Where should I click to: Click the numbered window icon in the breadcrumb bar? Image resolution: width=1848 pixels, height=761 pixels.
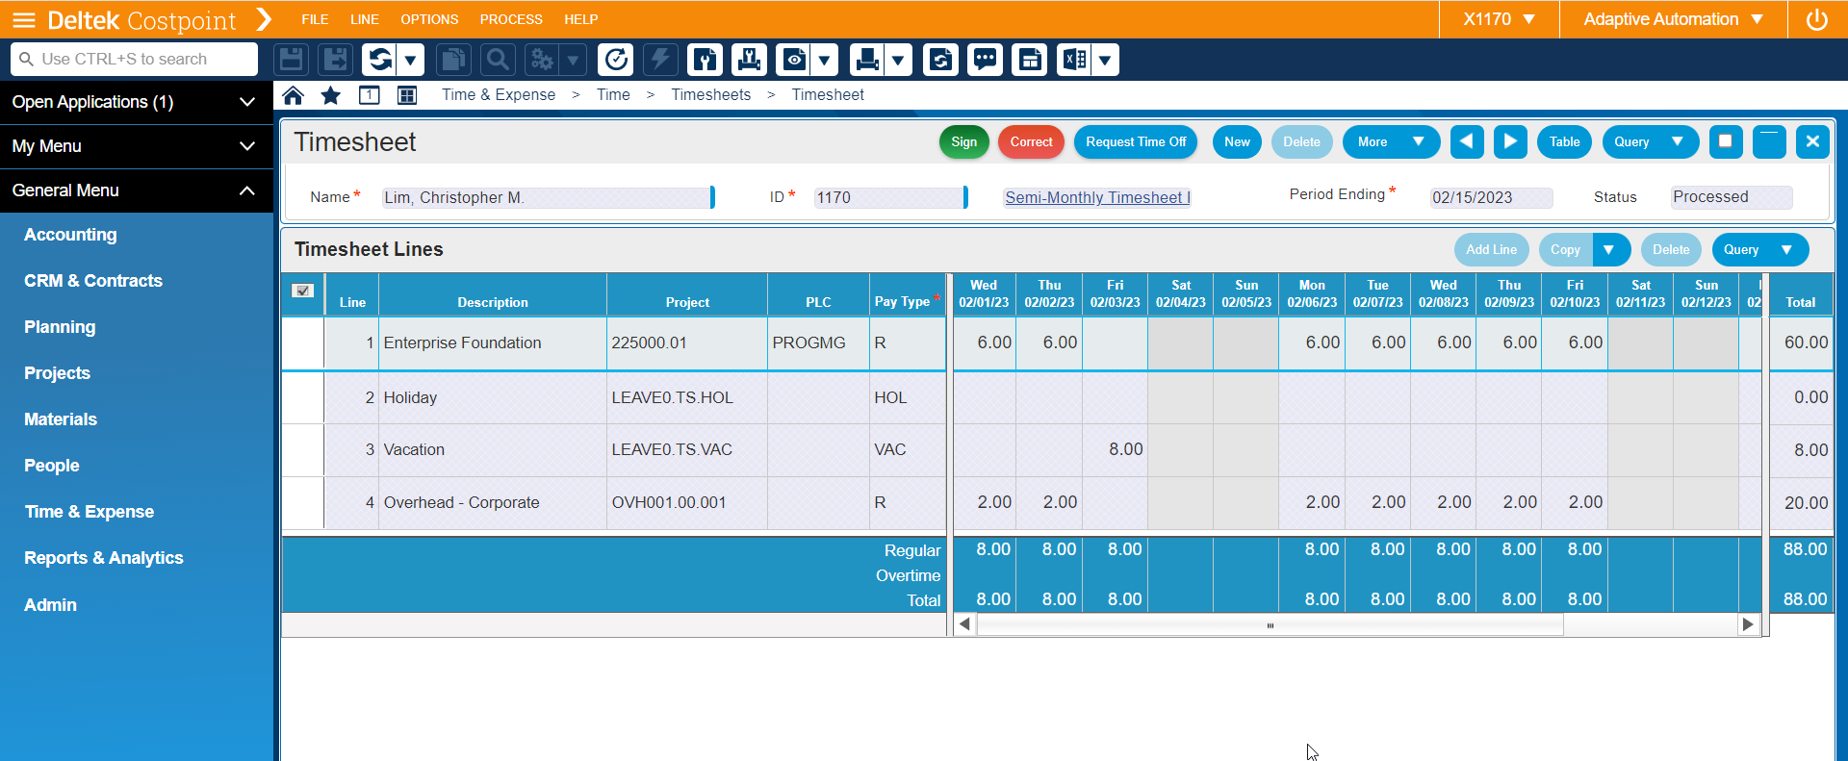[369, 95]
